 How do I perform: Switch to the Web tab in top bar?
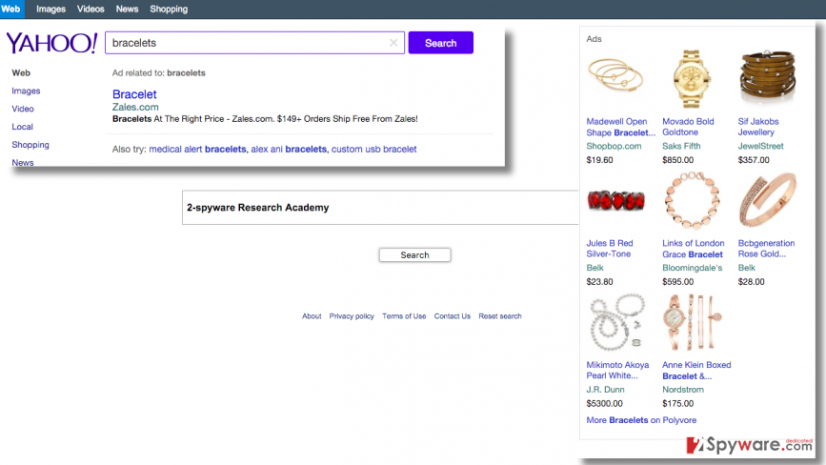(10, 9)
